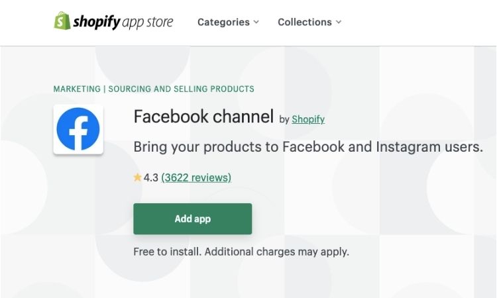
Task: Go to 'app store' text in logo
Action: pos(148,23)
